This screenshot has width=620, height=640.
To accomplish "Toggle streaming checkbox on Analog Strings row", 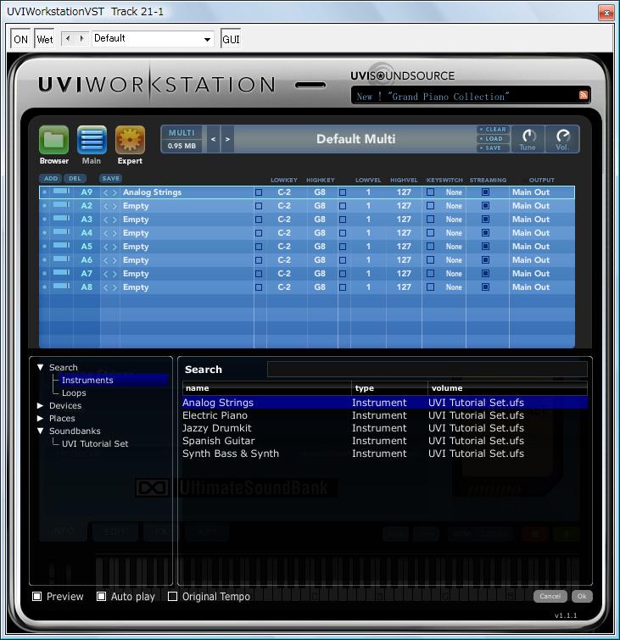I will coord(485,192).
